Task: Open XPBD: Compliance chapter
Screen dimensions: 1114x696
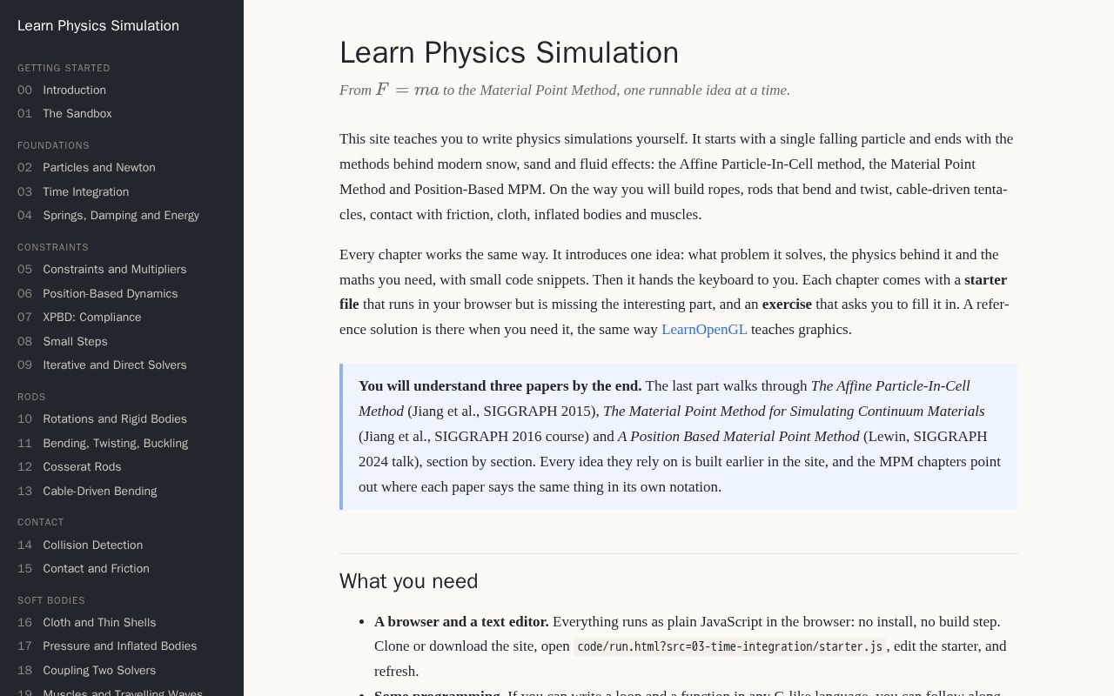Action: pyautogui.click(x=79, y=318)
